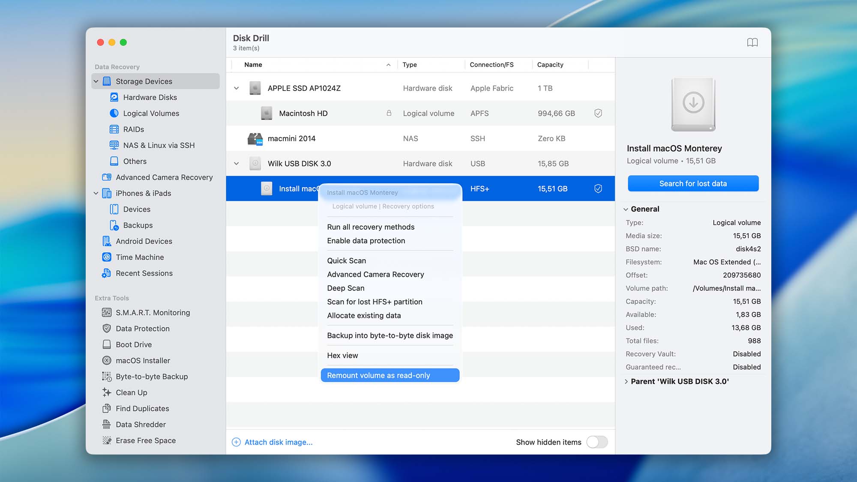Image resolution: width=857 pixels, height=482 pixels.
Task: Click Search for lost data button
Action: pos(693,183)
